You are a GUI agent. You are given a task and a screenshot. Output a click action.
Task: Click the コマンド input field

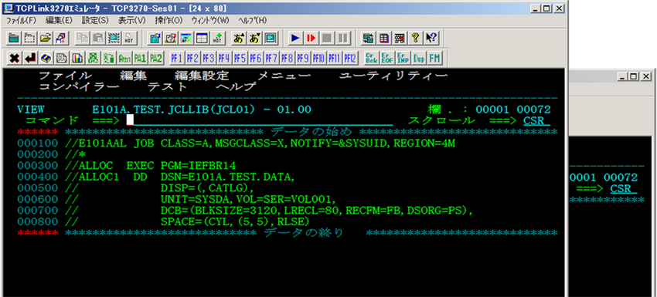[x=260, y=120]
